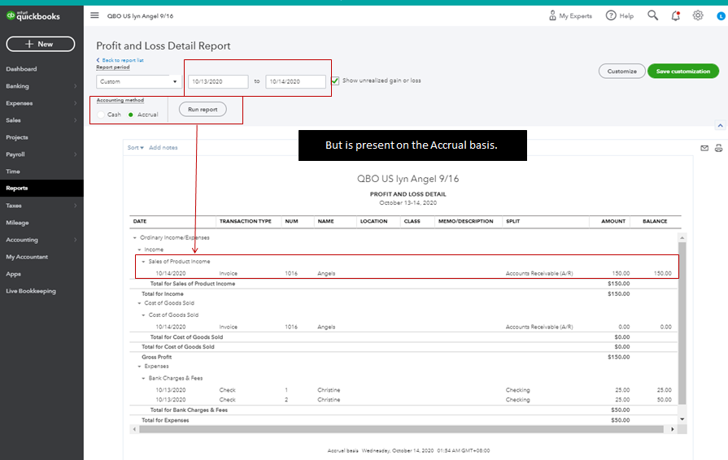The width and height of the screenshot is (728, 460).
Task: Open the Report period Custom dropdown
Action: 138,81
